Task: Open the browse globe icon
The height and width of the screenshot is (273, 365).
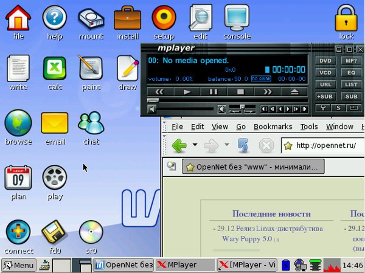Action: coord(18,123)
